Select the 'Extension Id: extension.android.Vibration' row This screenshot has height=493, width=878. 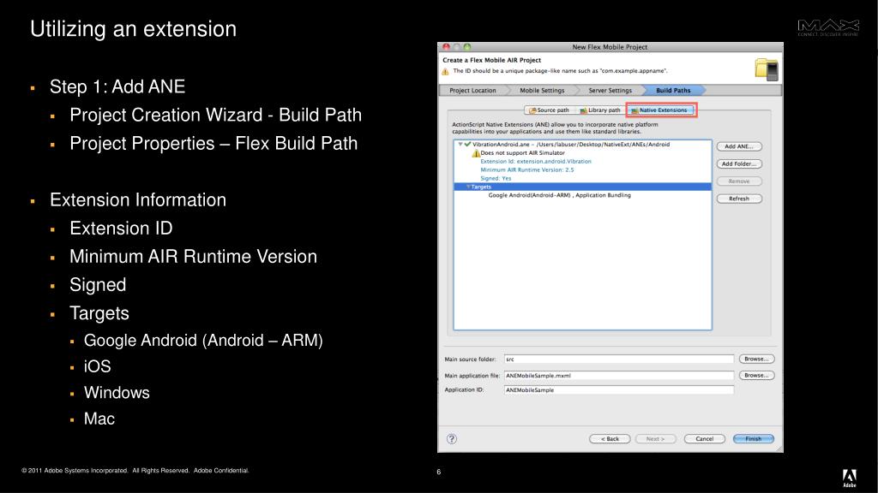tap(536, 162)
